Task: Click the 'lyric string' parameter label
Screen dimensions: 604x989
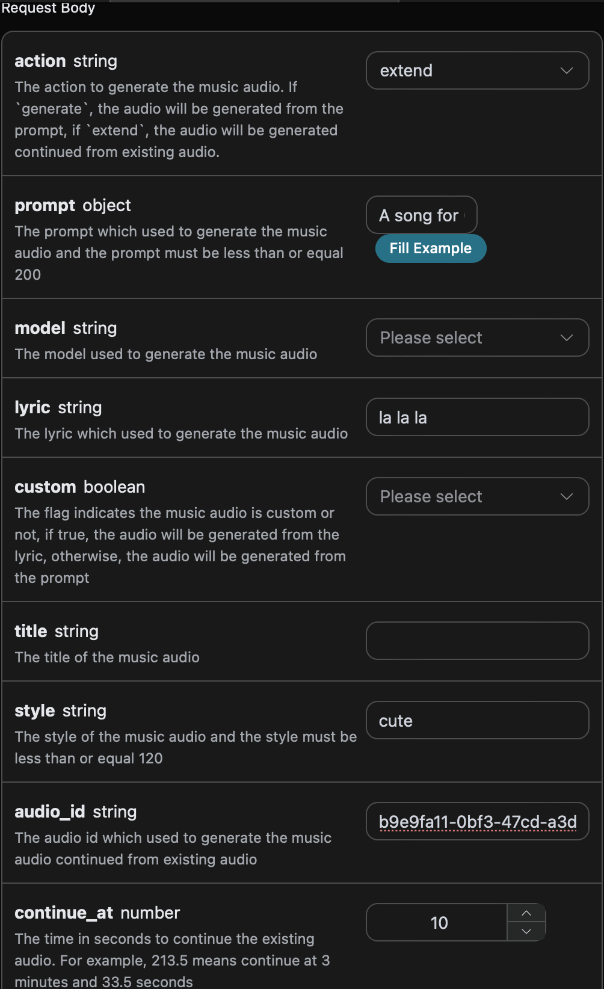Action: pos(58,407)
